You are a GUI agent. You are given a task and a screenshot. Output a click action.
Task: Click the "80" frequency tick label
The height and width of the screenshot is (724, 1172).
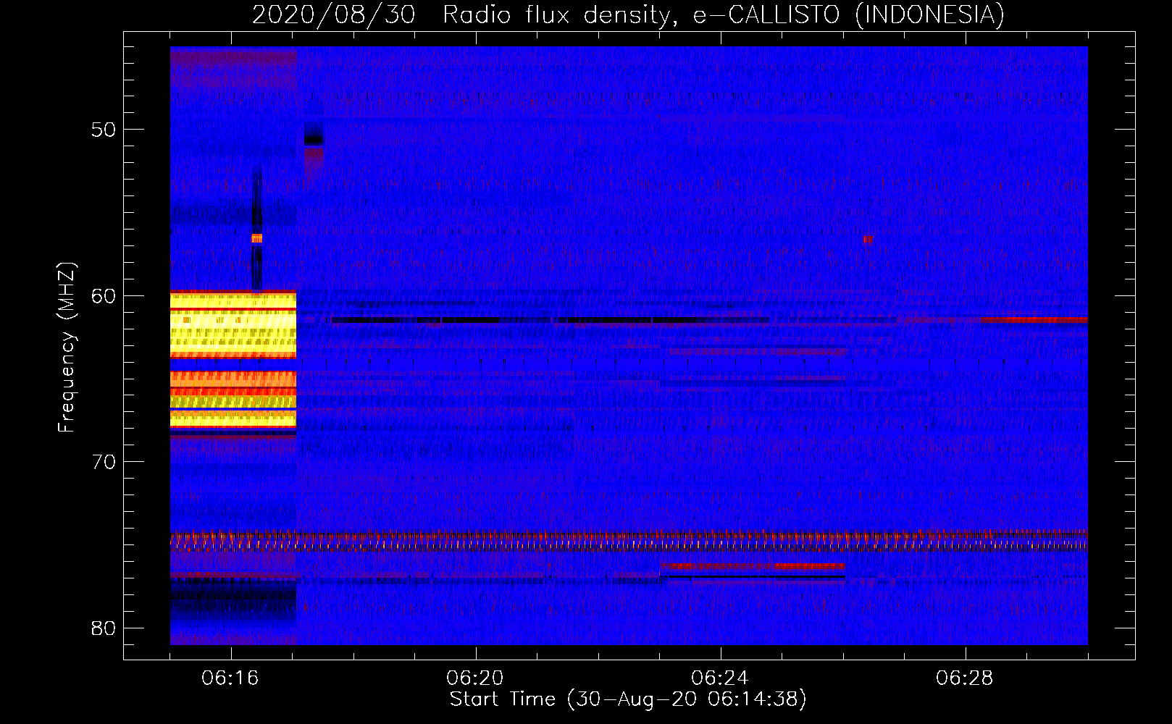104,628
